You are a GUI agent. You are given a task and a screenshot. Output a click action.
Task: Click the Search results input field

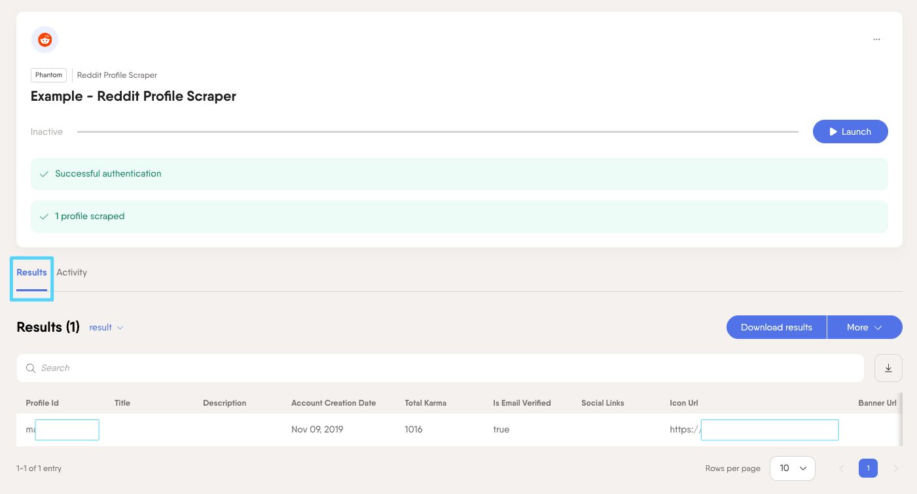coord(440,368)
